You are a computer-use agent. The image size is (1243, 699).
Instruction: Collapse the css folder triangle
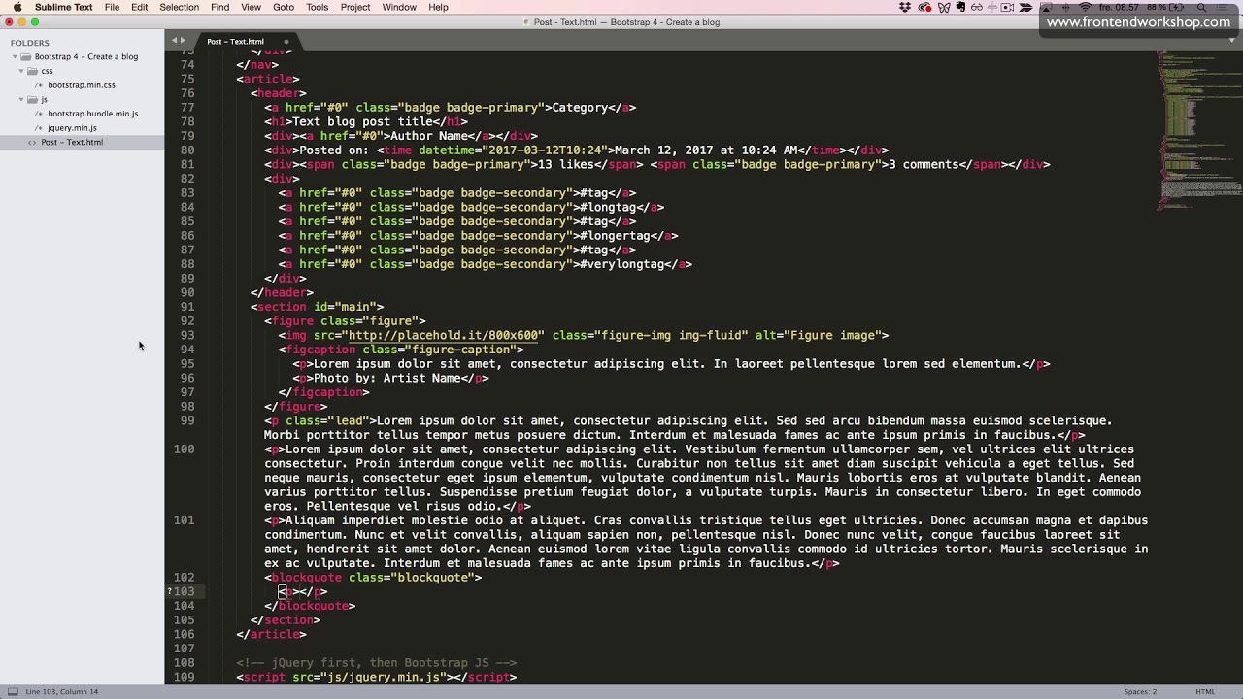[21, 71]
